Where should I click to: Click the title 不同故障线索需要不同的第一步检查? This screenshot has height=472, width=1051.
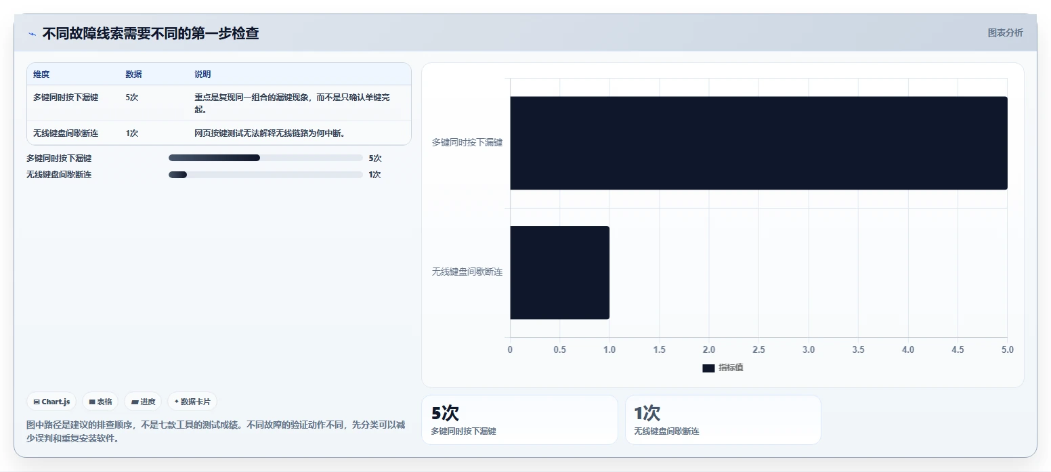coord(151,33)
